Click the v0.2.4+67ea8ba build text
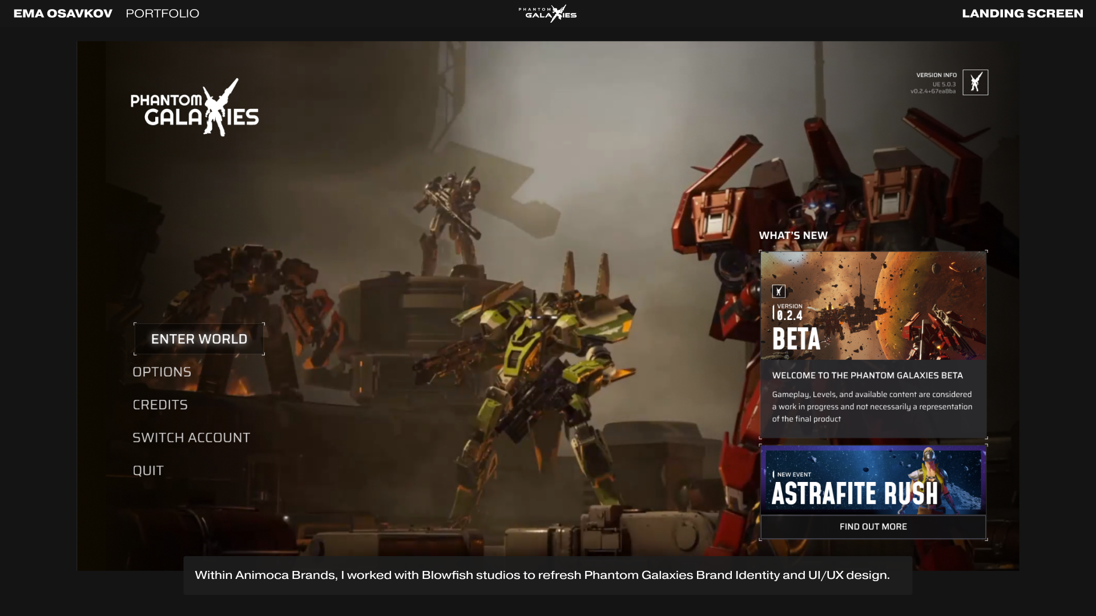Screen dimensions: 1096x616 pyautogui.click(x=933, y=91)
